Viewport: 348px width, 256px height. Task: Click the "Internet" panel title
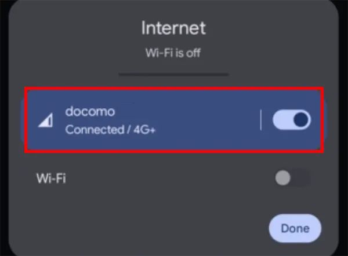pos(173,27)
